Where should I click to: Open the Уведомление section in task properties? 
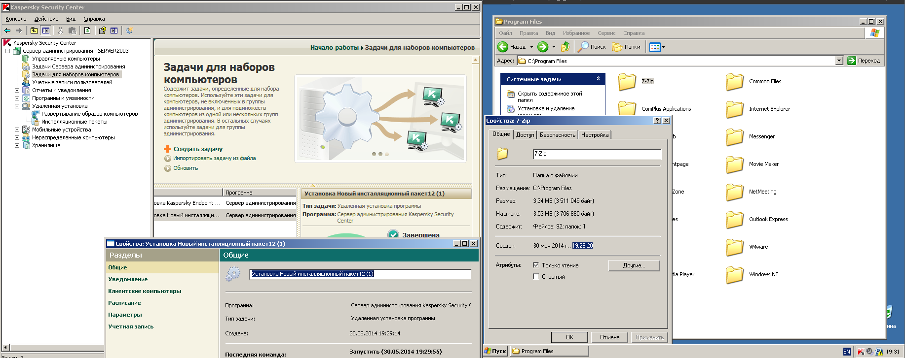[x=128, y=279]
